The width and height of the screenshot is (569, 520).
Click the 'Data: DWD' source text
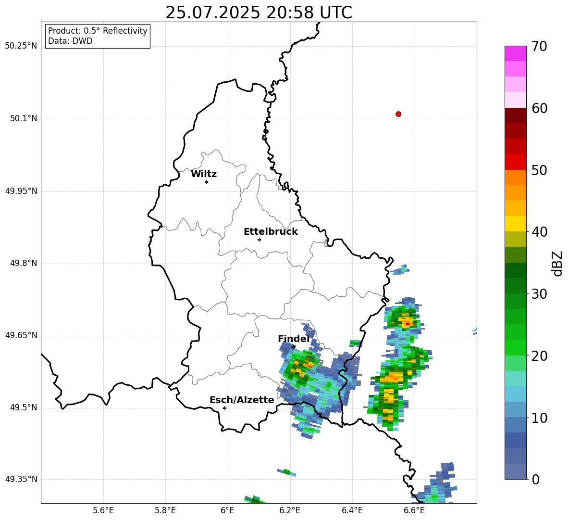pos(70,41)
